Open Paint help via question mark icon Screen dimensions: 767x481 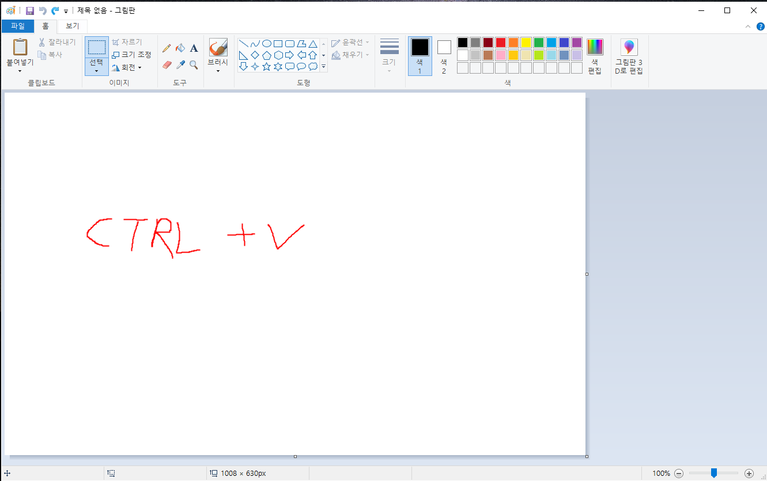point(761,26)
